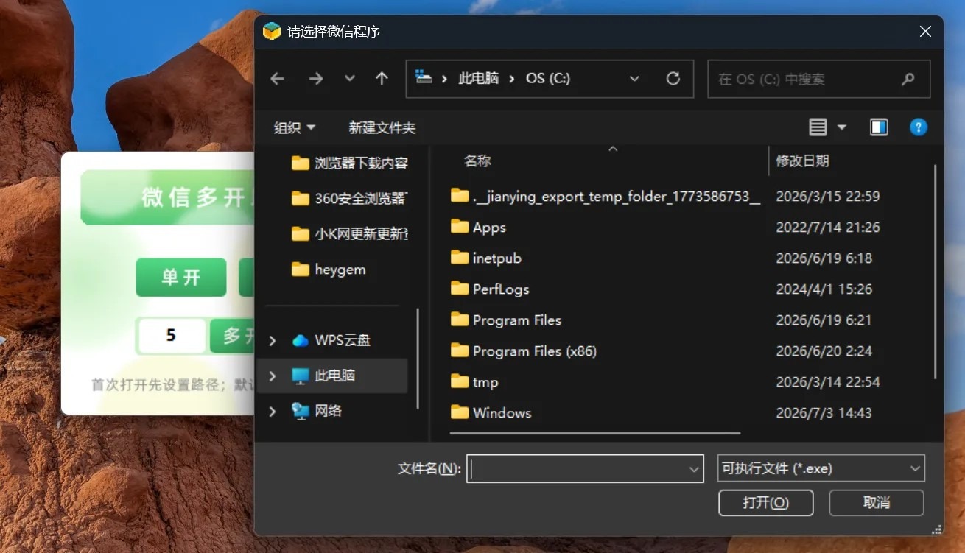
Task: Click the 取消 button
Action: (x=876, y=503)
